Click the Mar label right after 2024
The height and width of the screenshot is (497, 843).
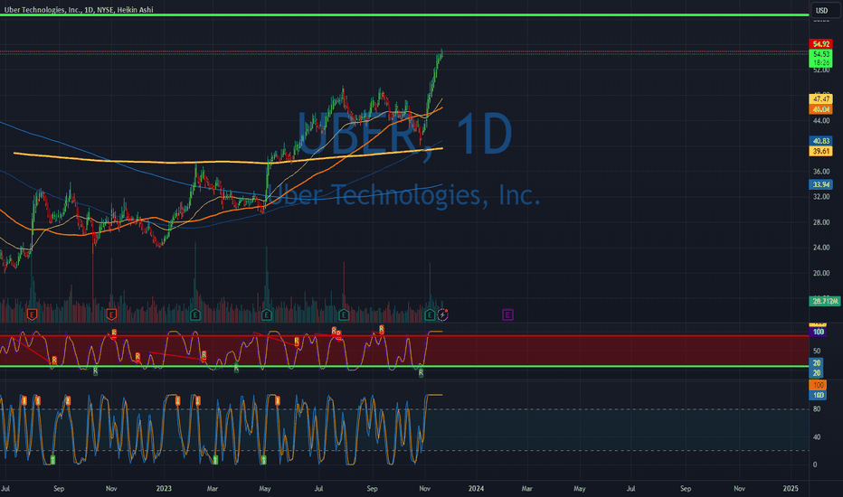coord(526,488)
